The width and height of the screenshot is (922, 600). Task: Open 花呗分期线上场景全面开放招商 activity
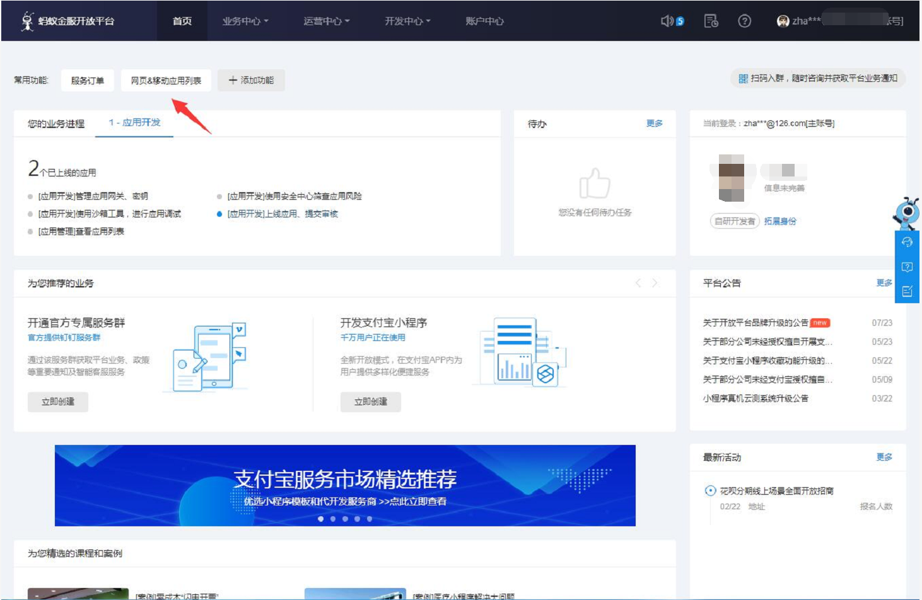pyautogui.click(x=777, y=491)
